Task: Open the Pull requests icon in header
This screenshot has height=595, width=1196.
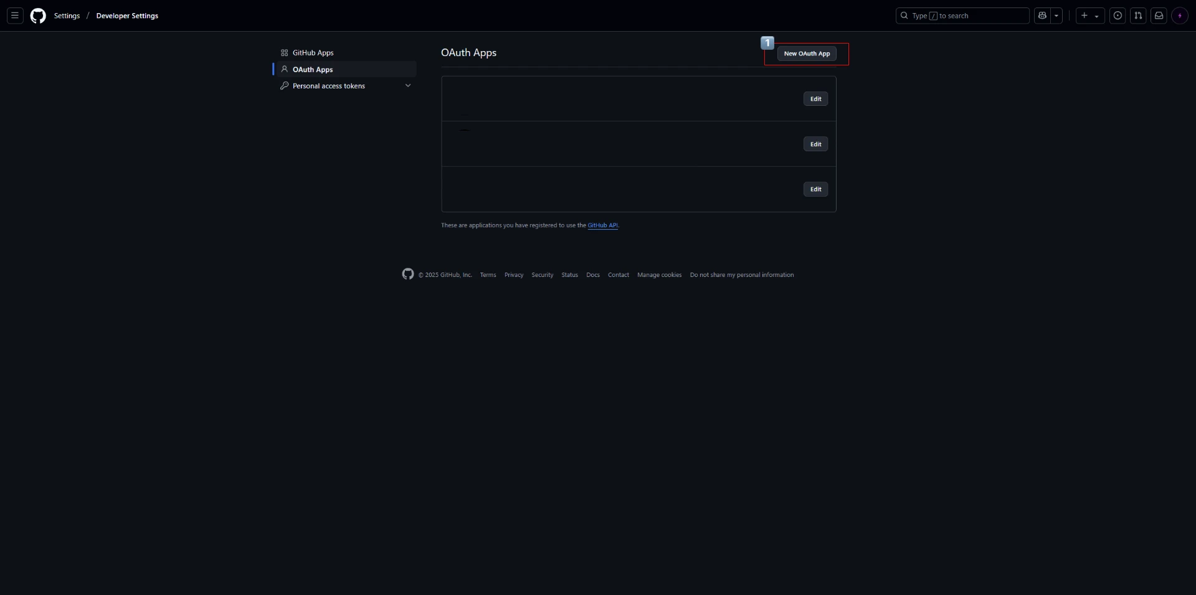Action: (x=1138, y=16)
